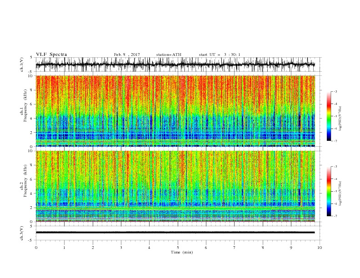The height and width of the screenshot is (278, 360).
Task: Select the "Feb. 8, 2017" date text
Action: 127,55
